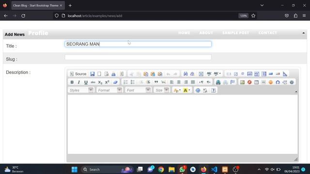Open a new browser tab
This screenshot has width=310, height=174.
70,5
